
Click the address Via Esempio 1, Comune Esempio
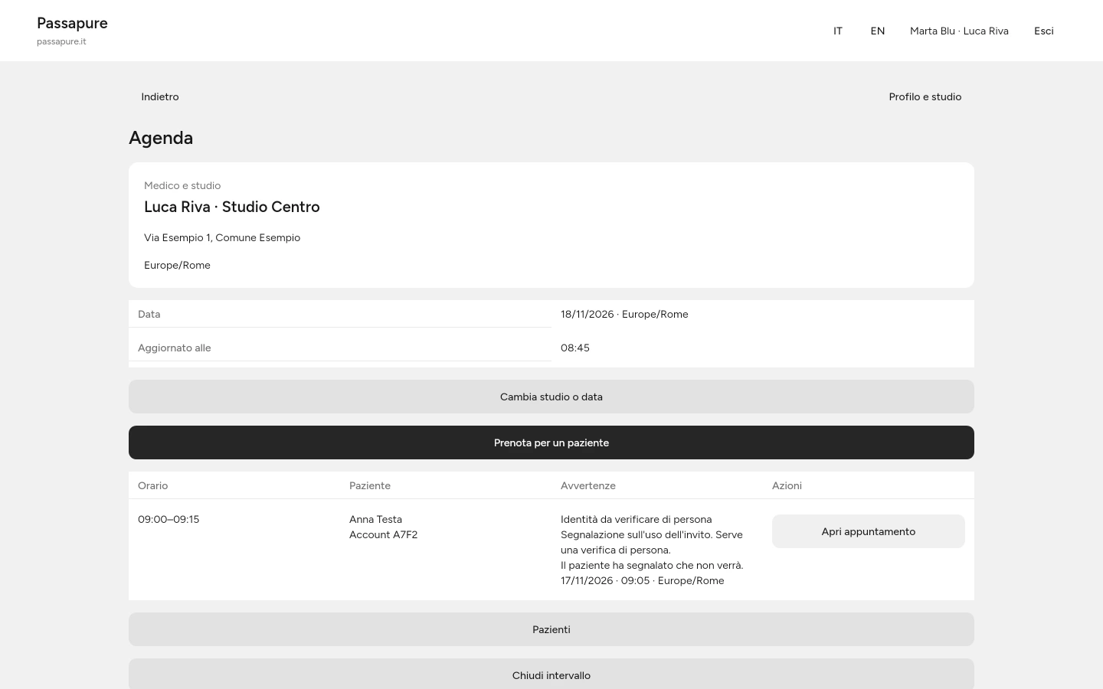tap(222, 237)
